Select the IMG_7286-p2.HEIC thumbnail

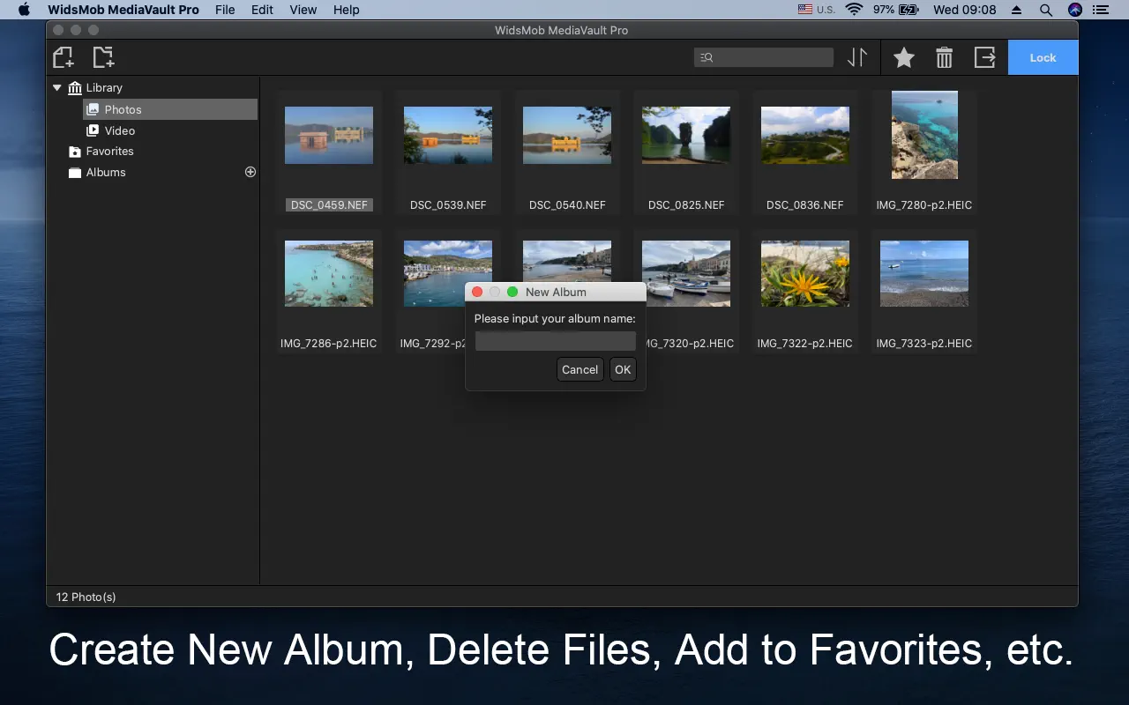[x=329, y=273]
